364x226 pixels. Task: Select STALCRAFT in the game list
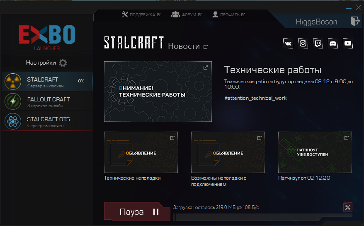point(47,82)
